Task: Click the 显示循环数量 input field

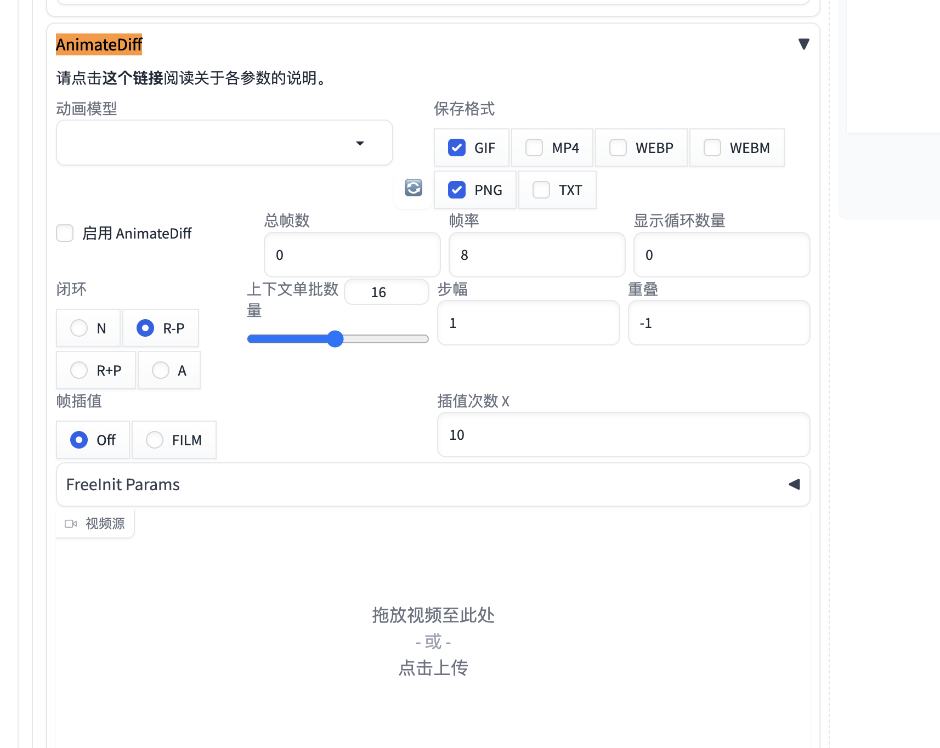Action: (722, 255)
